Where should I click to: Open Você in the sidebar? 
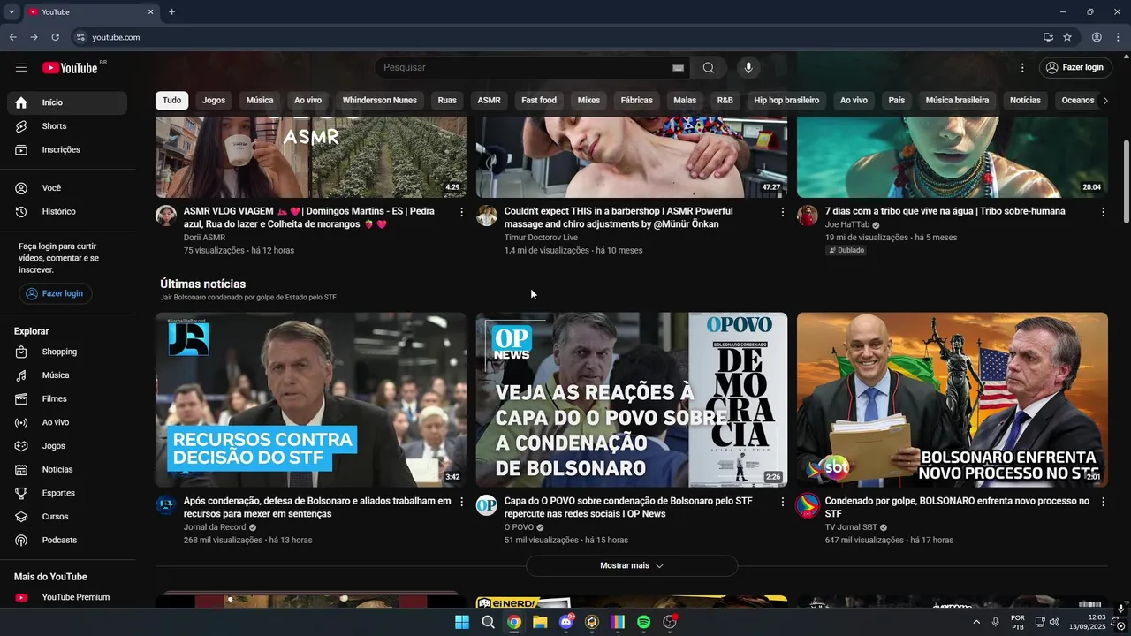(x=67, y=188)
